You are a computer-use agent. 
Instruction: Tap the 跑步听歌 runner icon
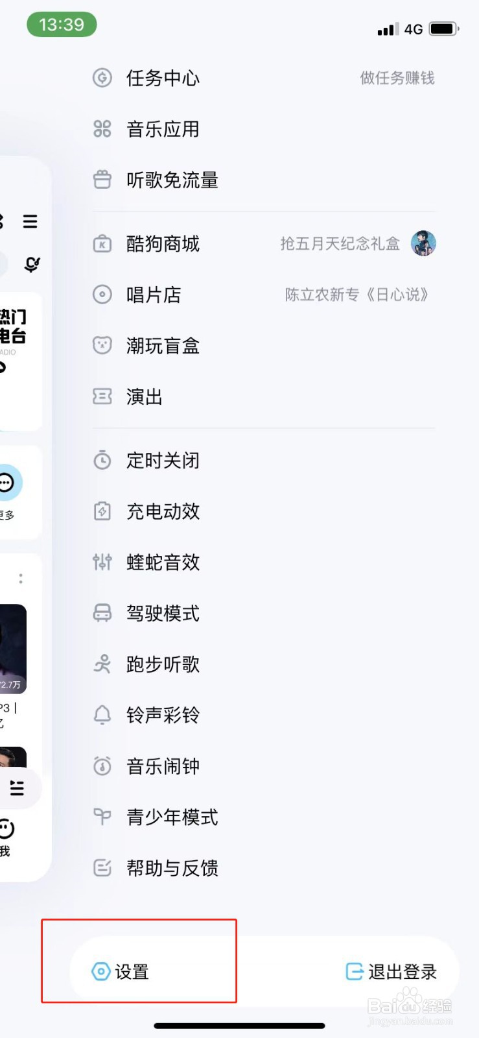[x=102, y=664]
